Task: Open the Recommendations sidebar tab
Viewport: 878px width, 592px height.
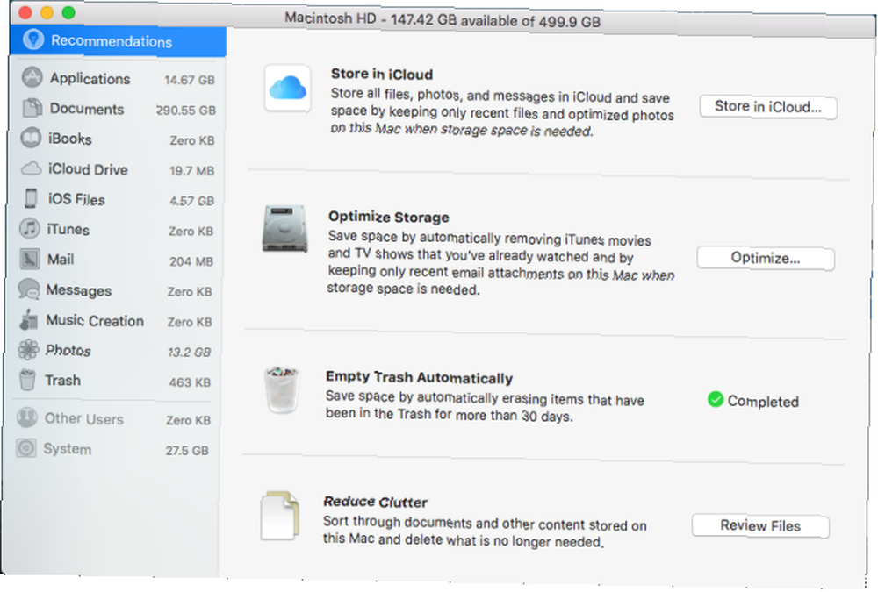Action: [x=119, y=40]
